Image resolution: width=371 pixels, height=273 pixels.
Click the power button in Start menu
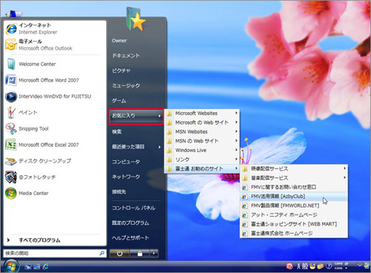[x=119, y=254]
